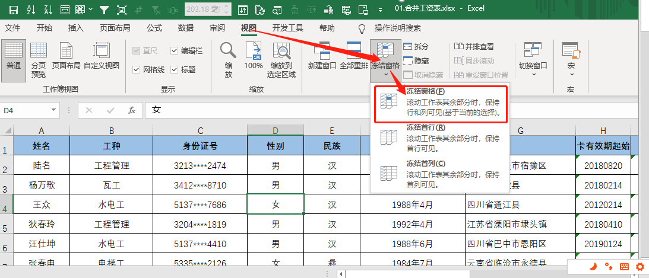Click the formula bar containing 女
The width and height of the screenshot is (649, 278).
pyautogui.click(x=397, y=110)
